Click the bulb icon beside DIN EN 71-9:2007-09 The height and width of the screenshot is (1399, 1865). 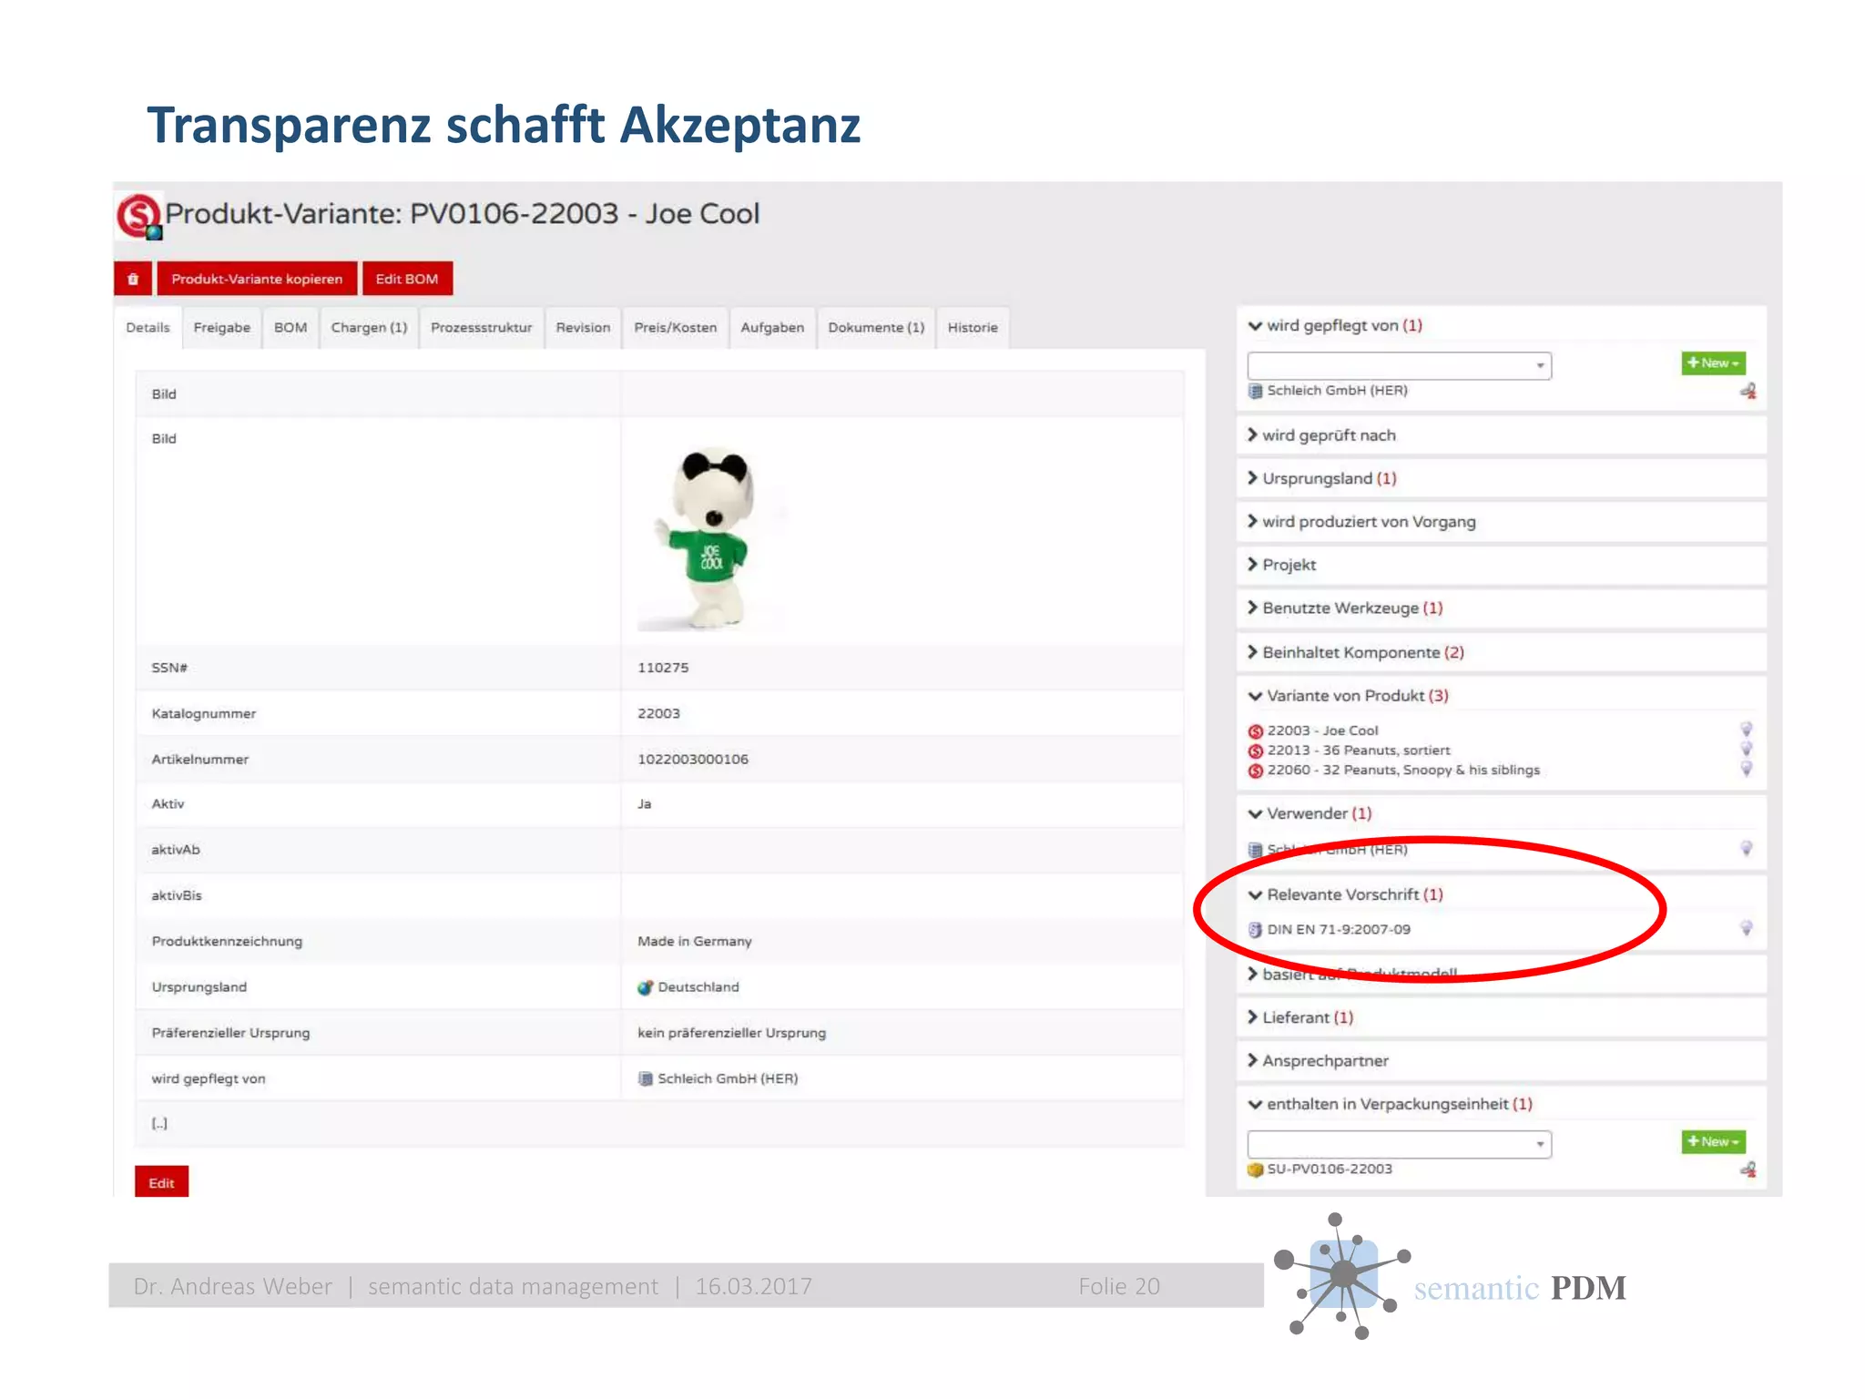1746,929
